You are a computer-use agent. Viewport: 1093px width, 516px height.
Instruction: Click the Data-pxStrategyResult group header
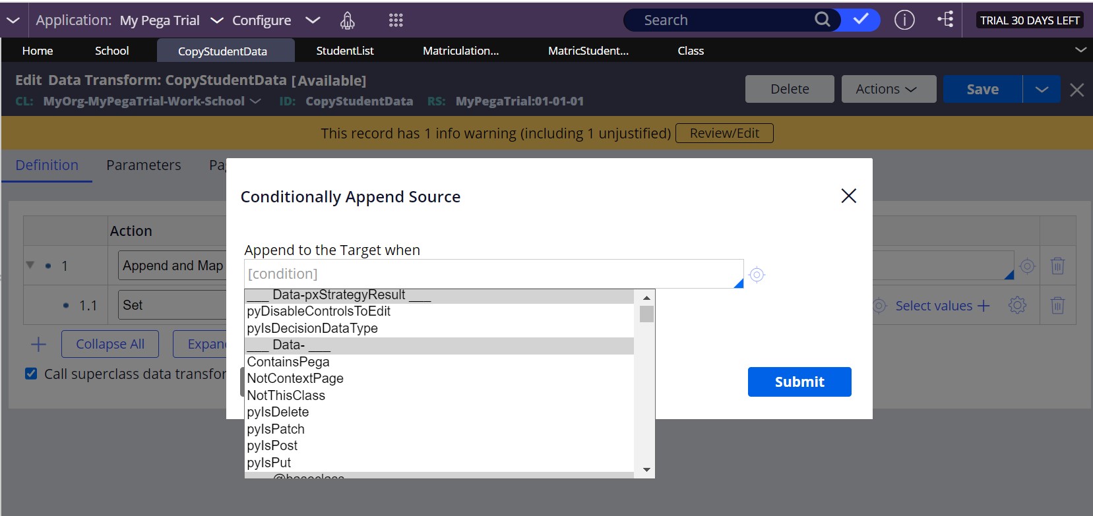(439, 295)
